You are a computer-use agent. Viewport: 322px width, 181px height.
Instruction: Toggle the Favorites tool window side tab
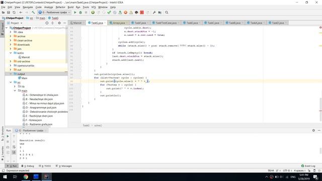point(3,153)
